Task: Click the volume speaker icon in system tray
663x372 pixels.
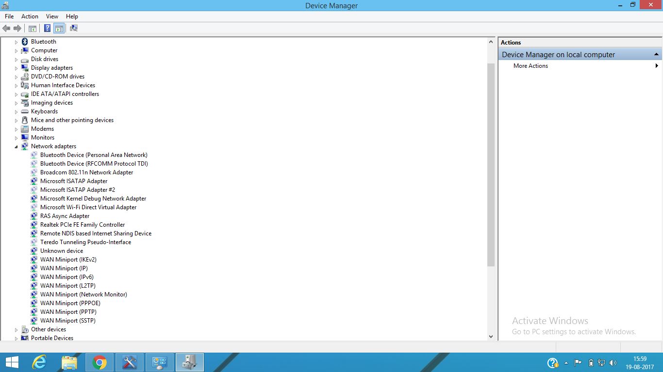Action: (x=613, y=362)
